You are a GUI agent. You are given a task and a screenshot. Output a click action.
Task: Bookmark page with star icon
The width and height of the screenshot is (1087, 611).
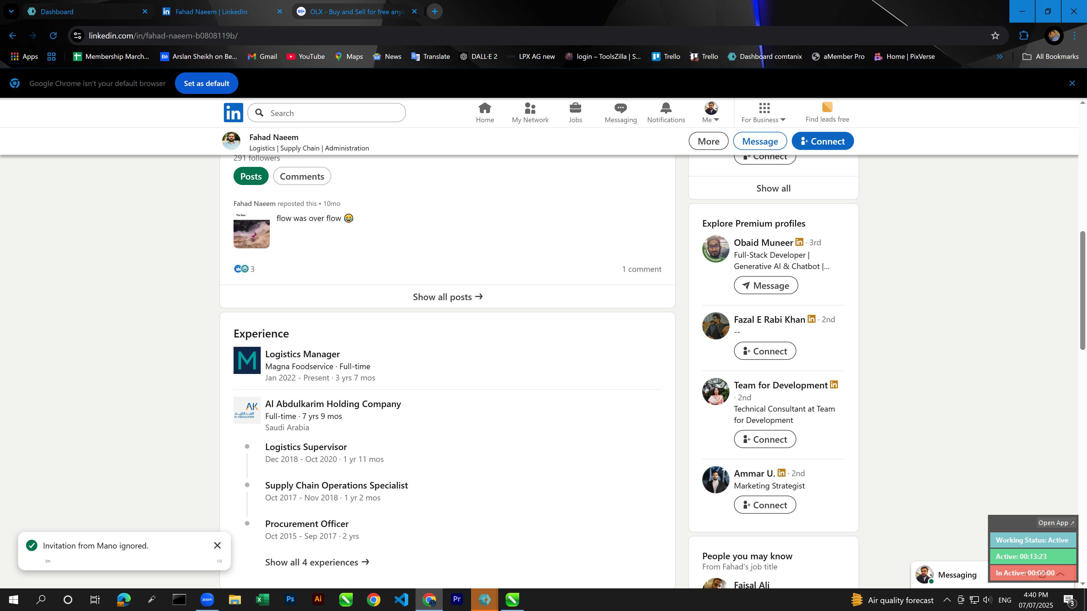point(995,36)
